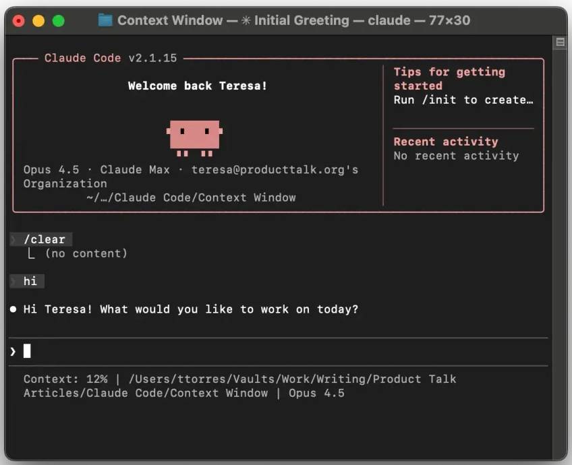Click the "~/…/Claude Code/Context Window" path
572x465 pixels.
tap(191, 197)
